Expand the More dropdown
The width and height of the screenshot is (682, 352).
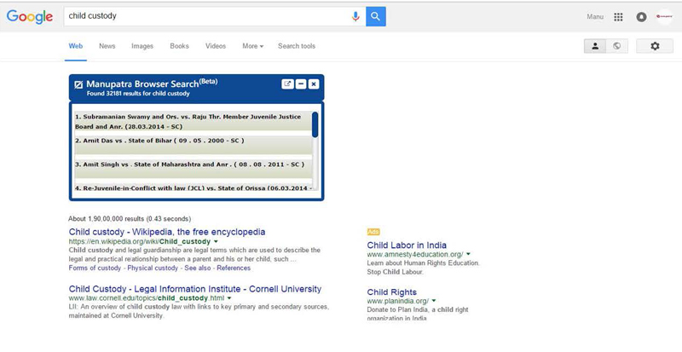pyautogui.click(x=252, y=46)
